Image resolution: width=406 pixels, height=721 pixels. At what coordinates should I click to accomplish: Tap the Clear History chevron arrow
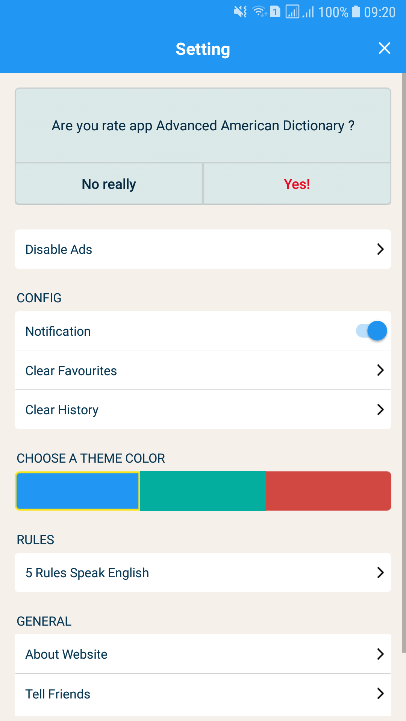(x=380, y=409)
